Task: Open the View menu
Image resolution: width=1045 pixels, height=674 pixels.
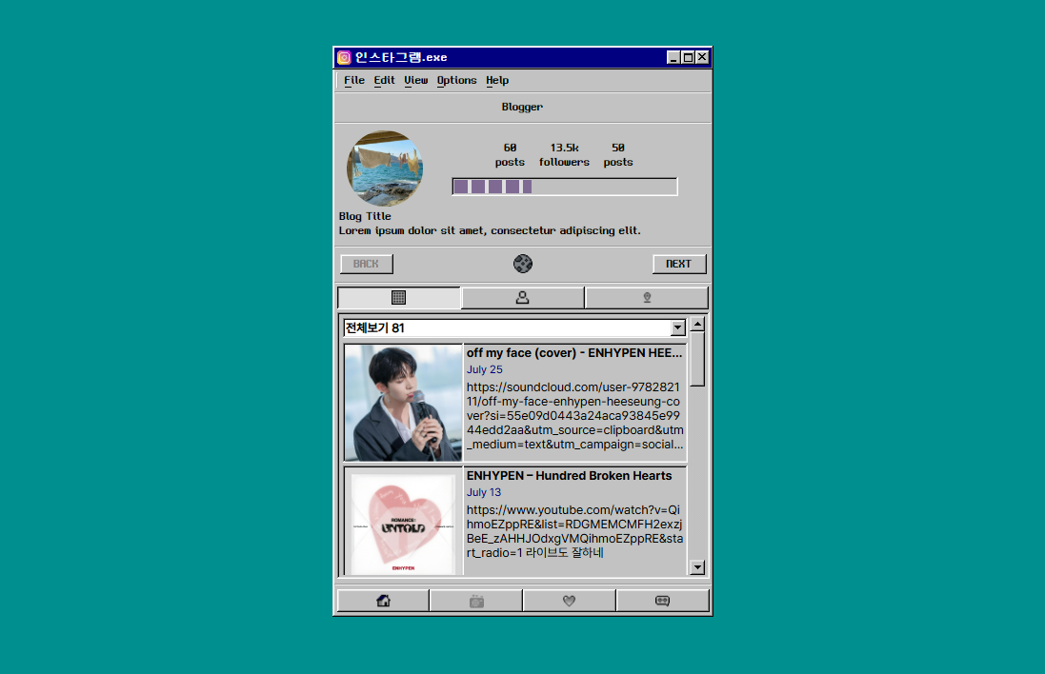Action: pyautogui.click(x=416, y=81)
